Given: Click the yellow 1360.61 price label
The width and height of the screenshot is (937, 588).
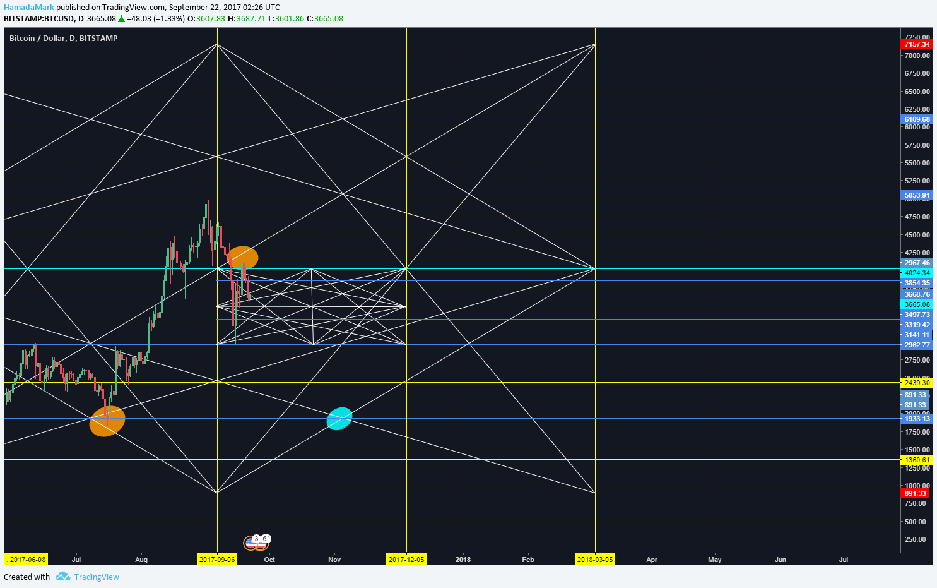Looking at the screenshot, I should (917, 460).
